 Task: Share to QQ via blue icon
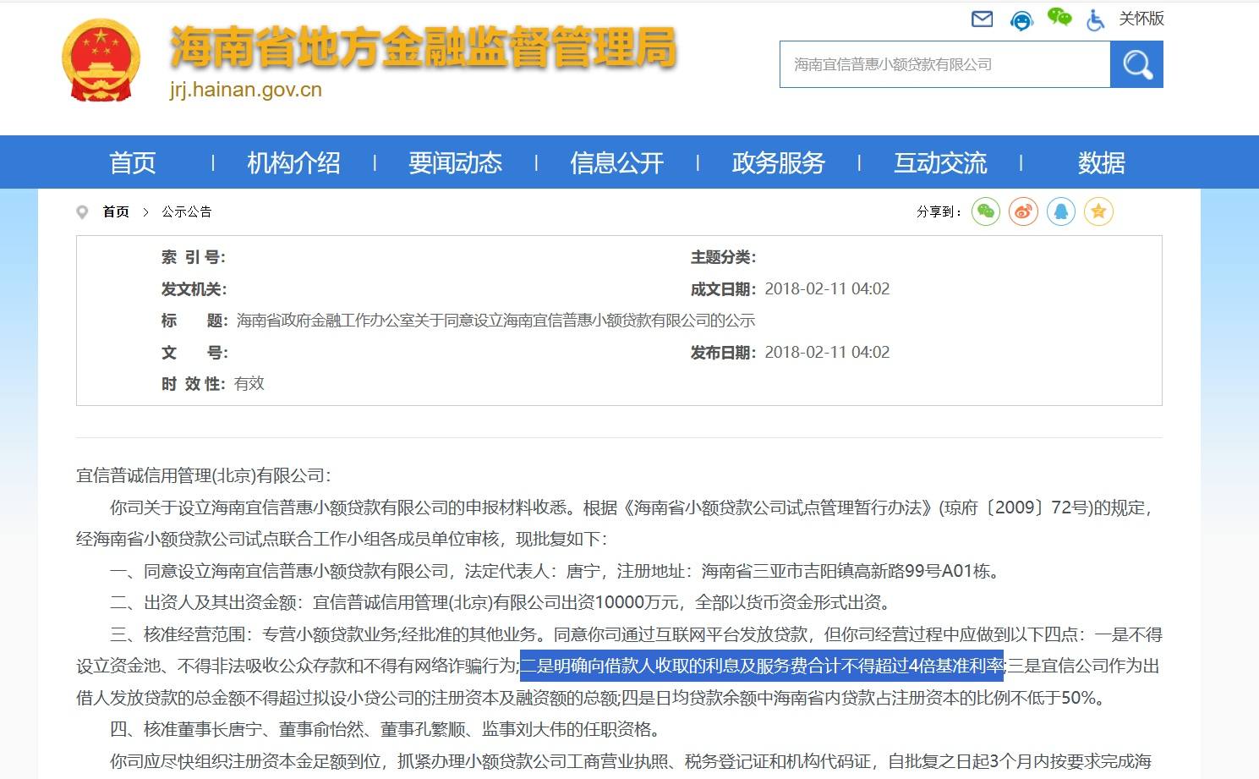click(1061, 211)
